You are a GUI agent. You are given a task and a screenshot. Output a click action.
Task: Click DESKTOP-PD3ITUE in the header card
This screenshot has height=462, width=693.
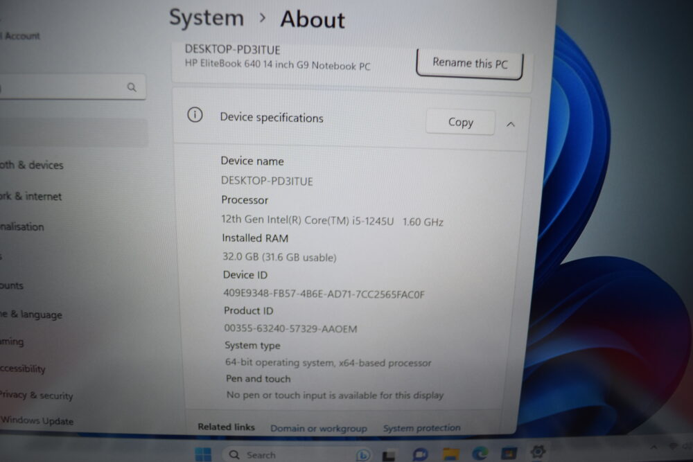[232, 49]
